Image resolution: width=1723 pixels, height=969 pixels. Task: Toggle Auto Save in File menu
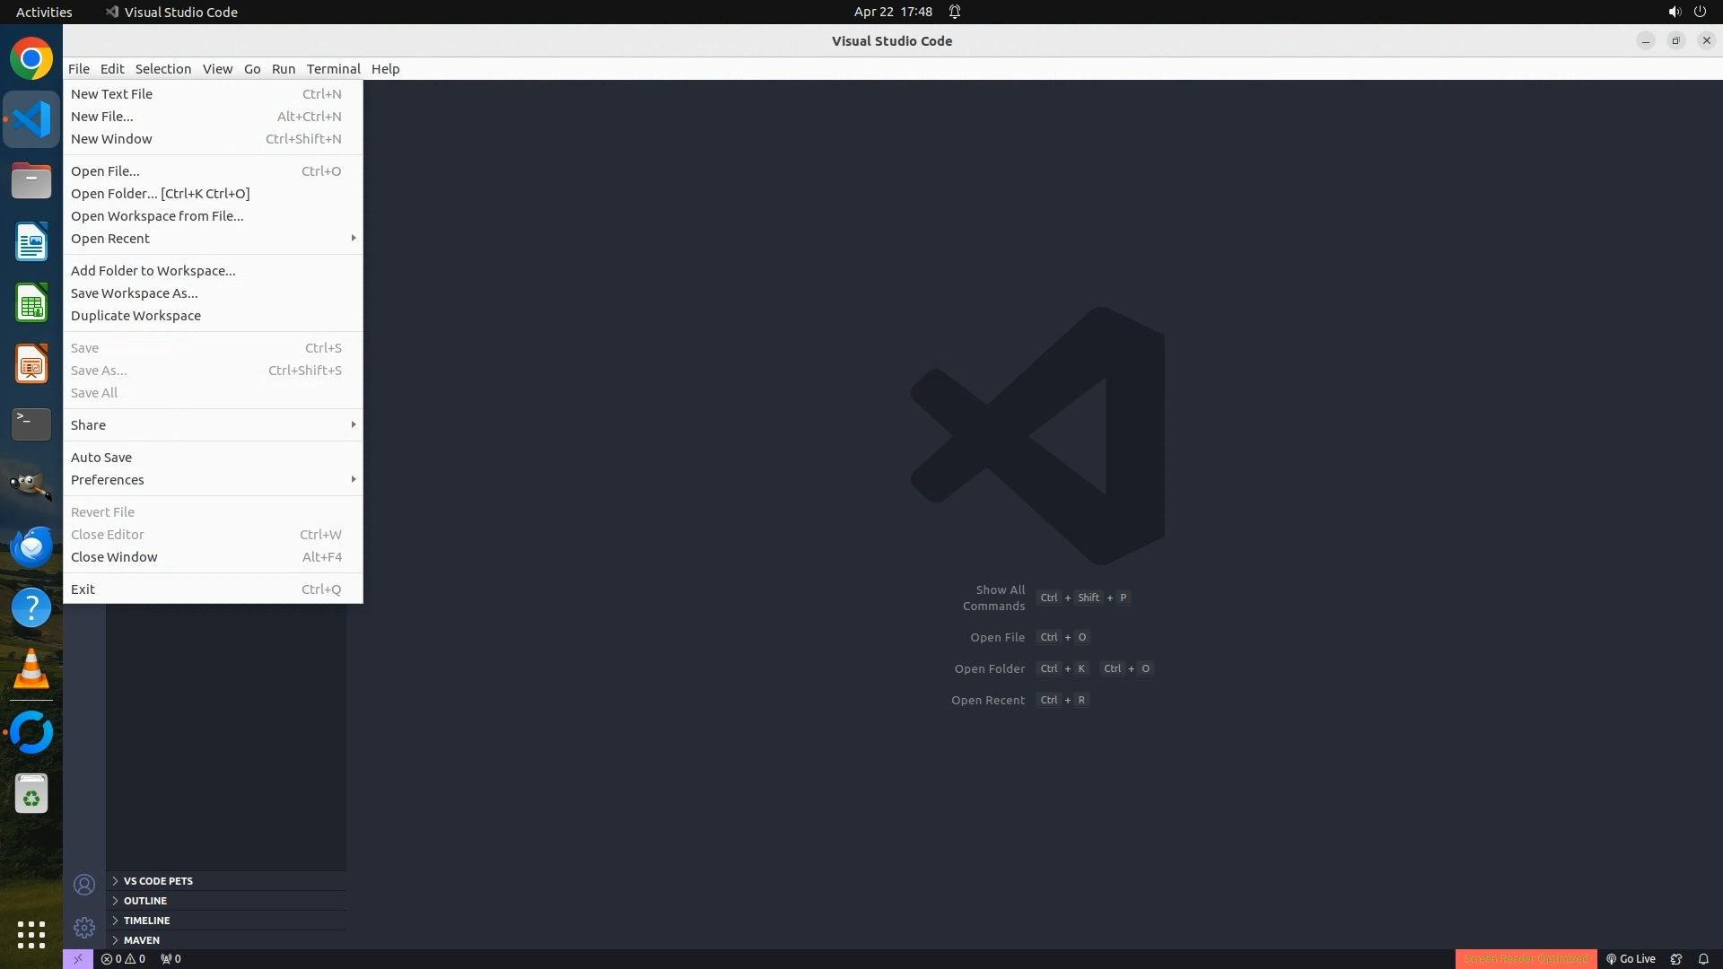[101, 457]
